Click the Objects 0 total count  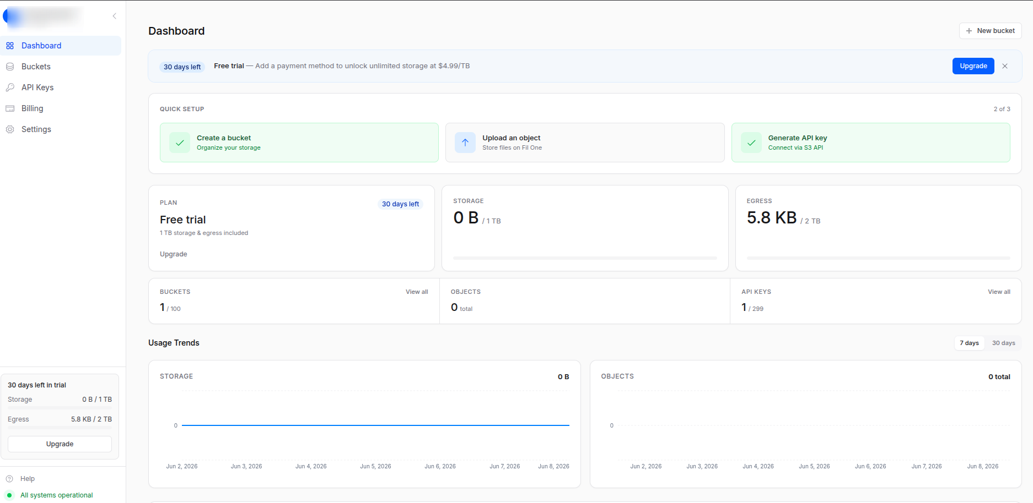point(461,308)
